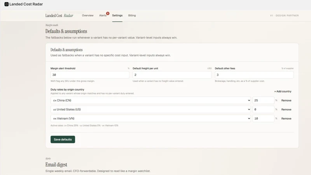
Task: Edit the Vietnam duty rate field
Action: pos(263,119)
